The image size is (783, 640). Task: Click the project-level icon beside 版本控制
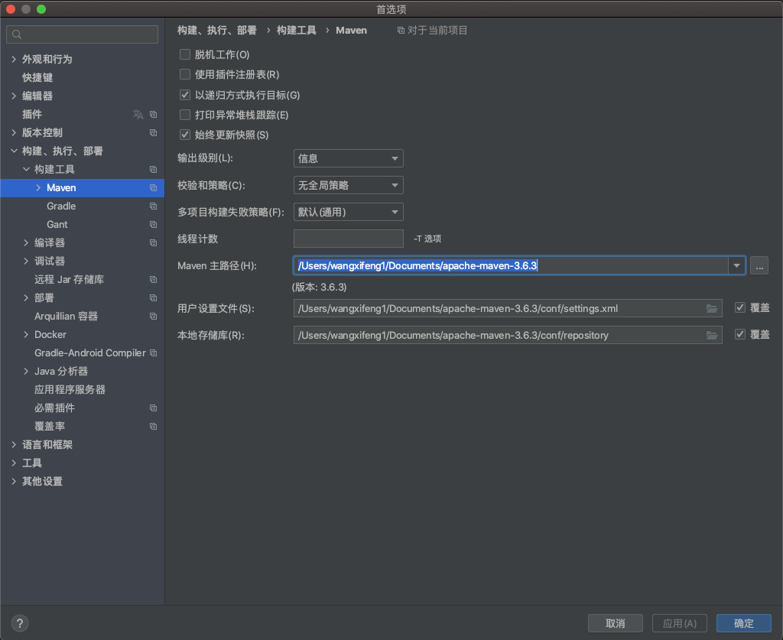(x=153, y=133)
